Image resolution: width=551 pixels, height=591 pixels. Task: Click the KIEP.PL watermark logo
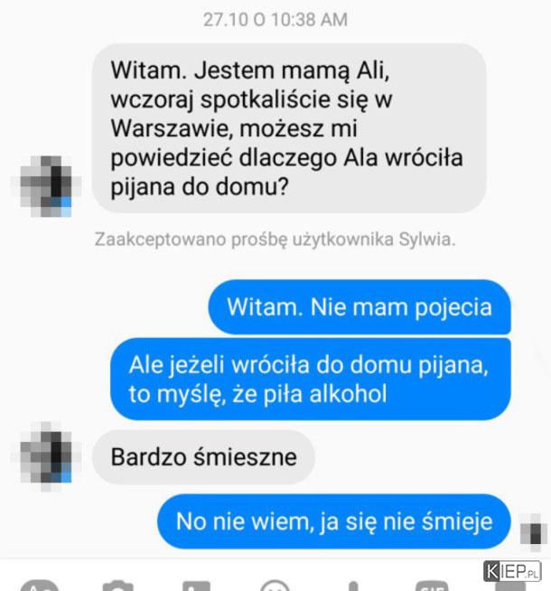pyautogui.click(x=512, y=571)
